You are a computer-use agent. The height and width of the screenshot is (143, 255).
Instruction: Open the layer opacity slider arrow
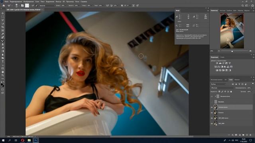(252, 88)
